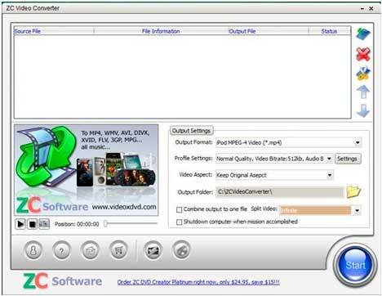Viewport: 382px width, 296px height.
Task: Click the Add video file icon
Action: tap(363, 34)
